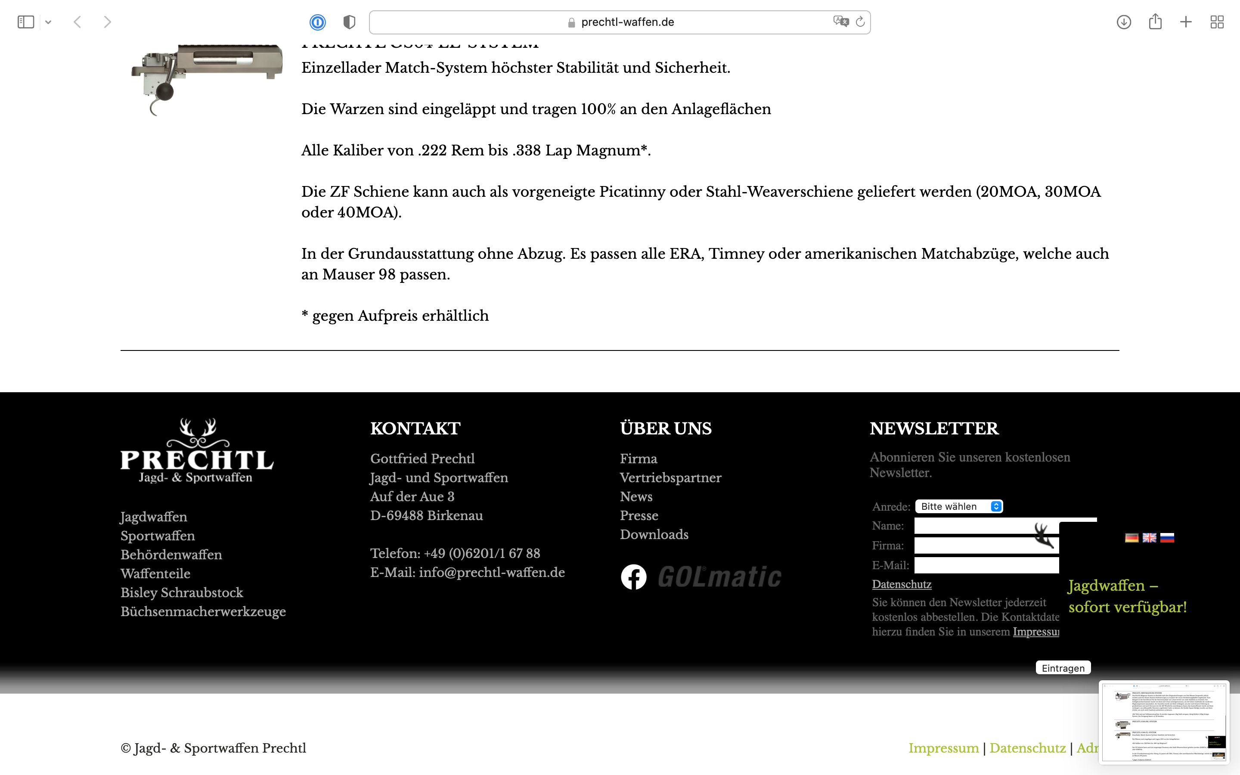Go back to the previous page
Image resolution: width=1240 pixels, height=775 pixels.
[77, 22]
